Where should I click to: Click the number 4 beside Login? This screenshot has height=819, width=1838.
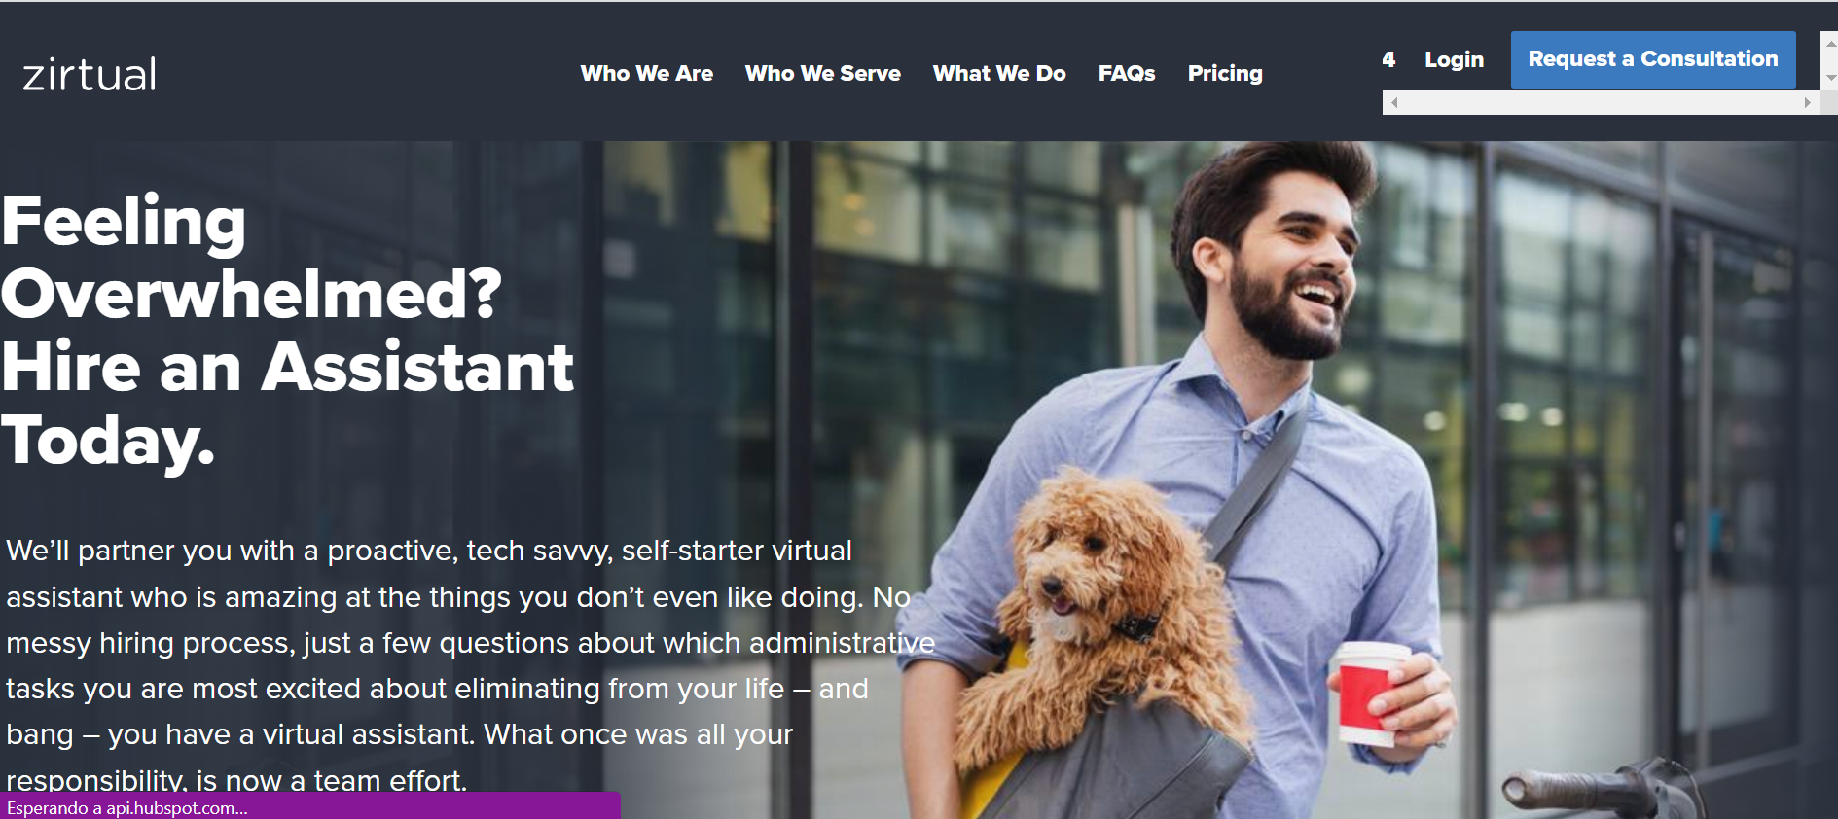coord(1388,59)
